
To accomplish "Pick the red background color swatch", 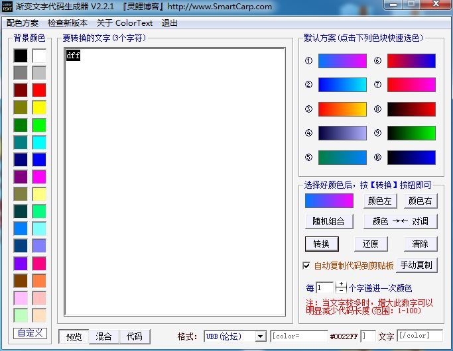I will 39,90.
